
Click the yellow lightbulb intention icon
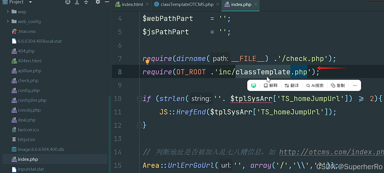[147, 62]
